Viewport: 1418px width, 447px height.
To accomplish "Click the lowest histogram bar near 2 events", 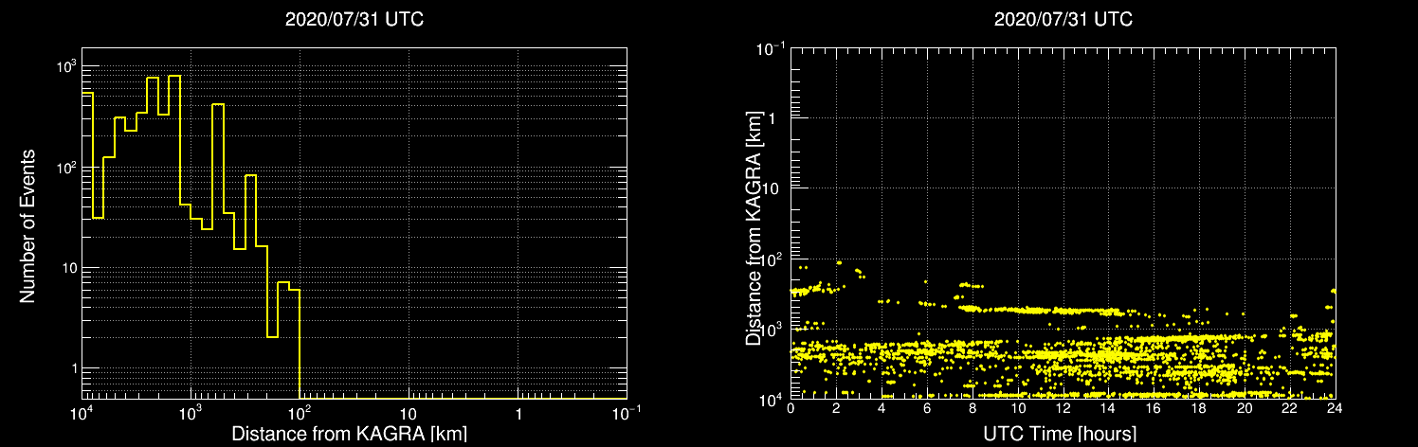I will pyautogui.click(x=273, y=367).
